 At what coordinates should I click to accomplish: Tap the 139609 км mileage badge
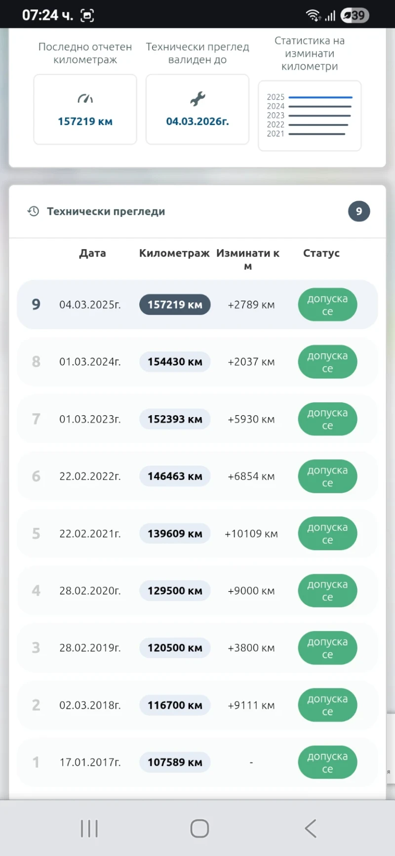pos(175,534)
